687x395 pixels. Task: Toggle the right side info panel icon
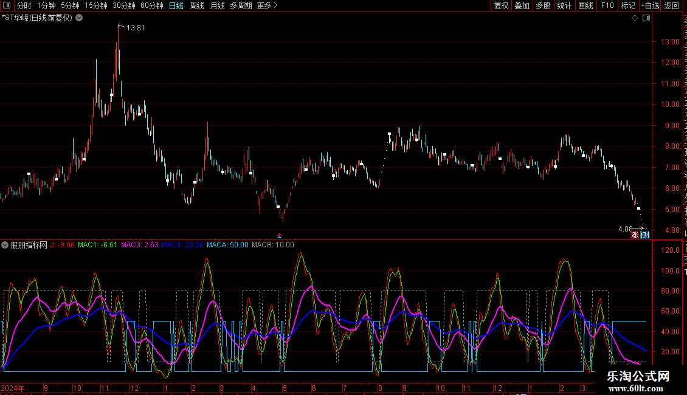tap(646, 18)
